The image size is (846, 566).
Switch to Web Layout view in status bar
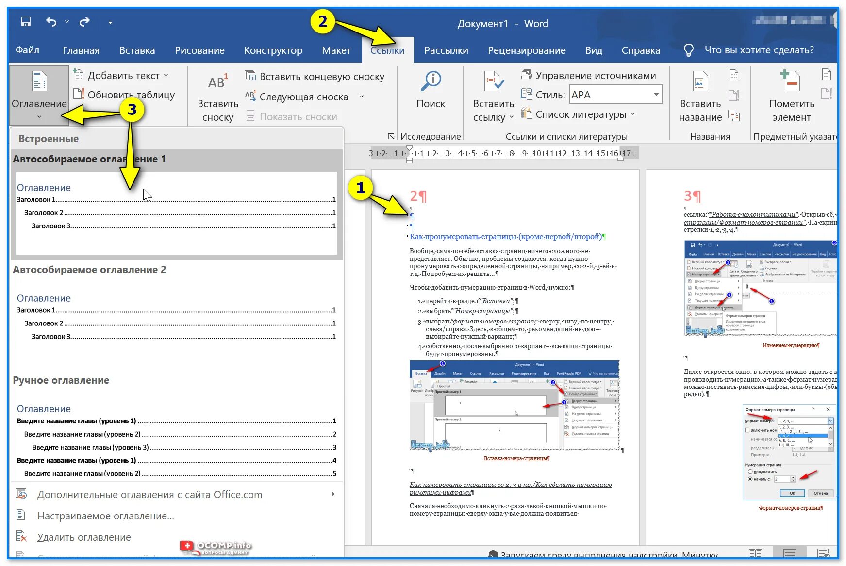823,553
